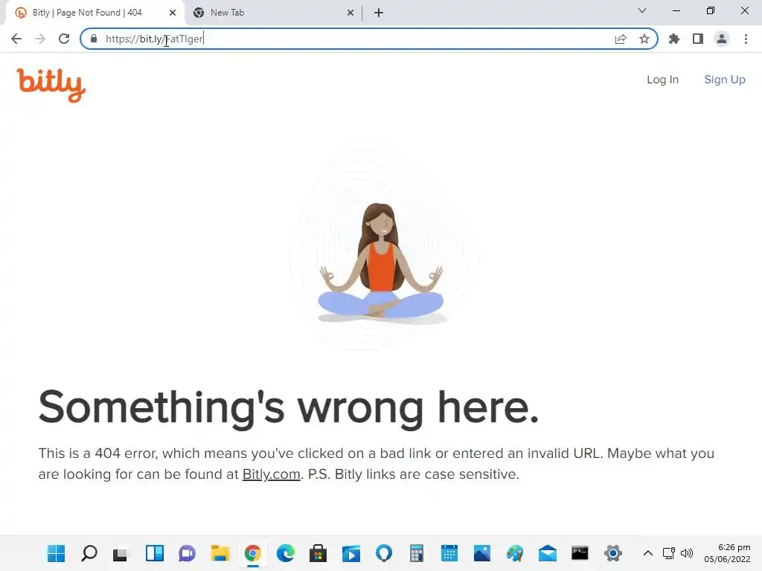Screen dimensions: 762x571
Task: Open Settings gear on the taskbar
Action: [613, 553]
